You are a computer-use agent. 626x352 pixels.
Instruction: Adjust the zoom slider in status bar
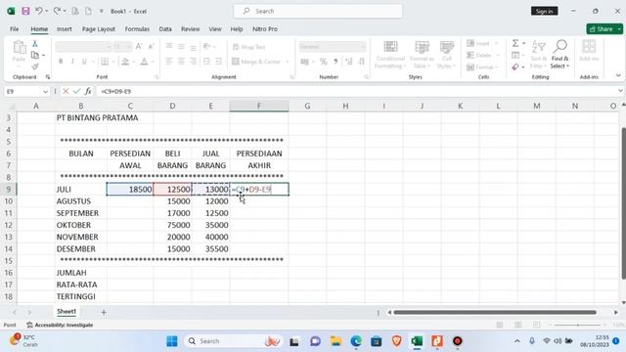point(577,326)
